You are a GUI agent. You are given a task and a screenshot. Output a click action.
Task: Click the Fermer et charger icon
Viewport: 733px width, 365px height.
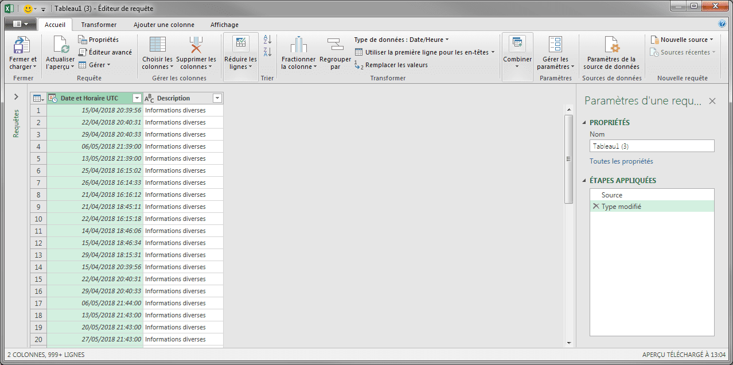coord(22,46)
